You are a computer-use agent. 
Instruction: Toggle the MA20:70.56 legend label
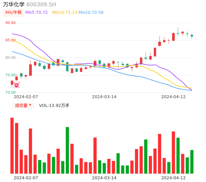pos(91,13)
